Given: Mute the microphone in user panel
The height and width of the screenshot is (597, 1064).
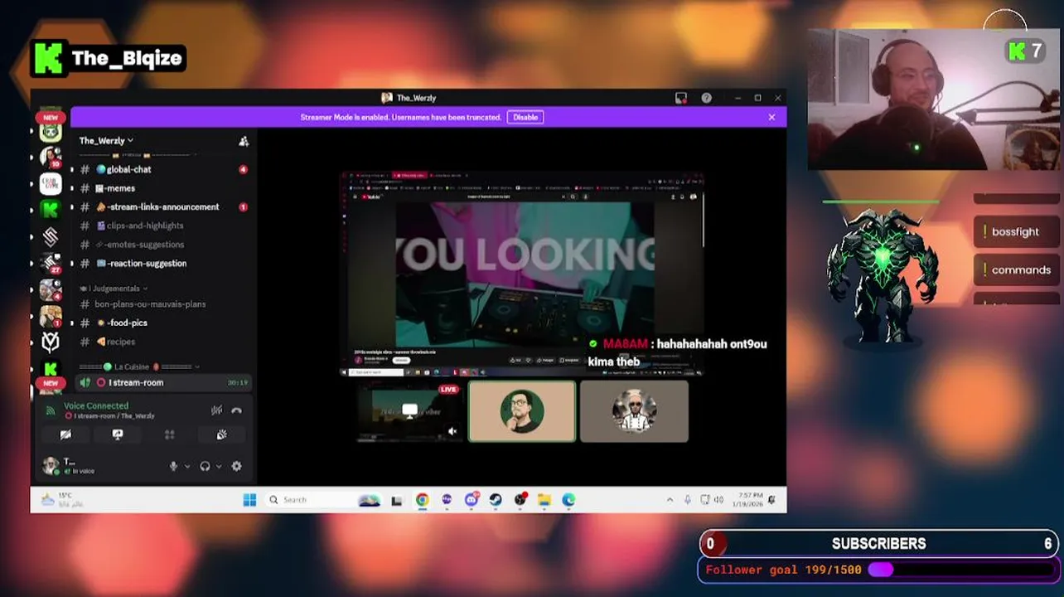Looking at the screenshot, I should [173, 467].
